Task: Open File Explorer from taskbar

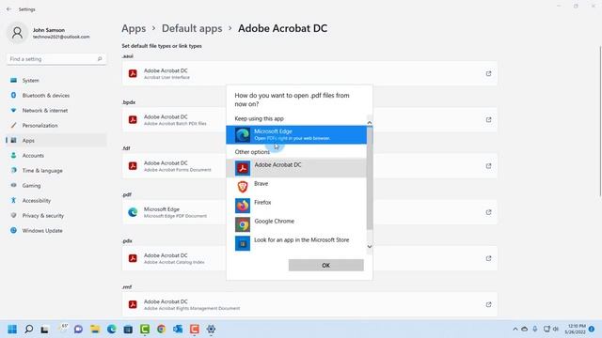Action: click(95, 329)
